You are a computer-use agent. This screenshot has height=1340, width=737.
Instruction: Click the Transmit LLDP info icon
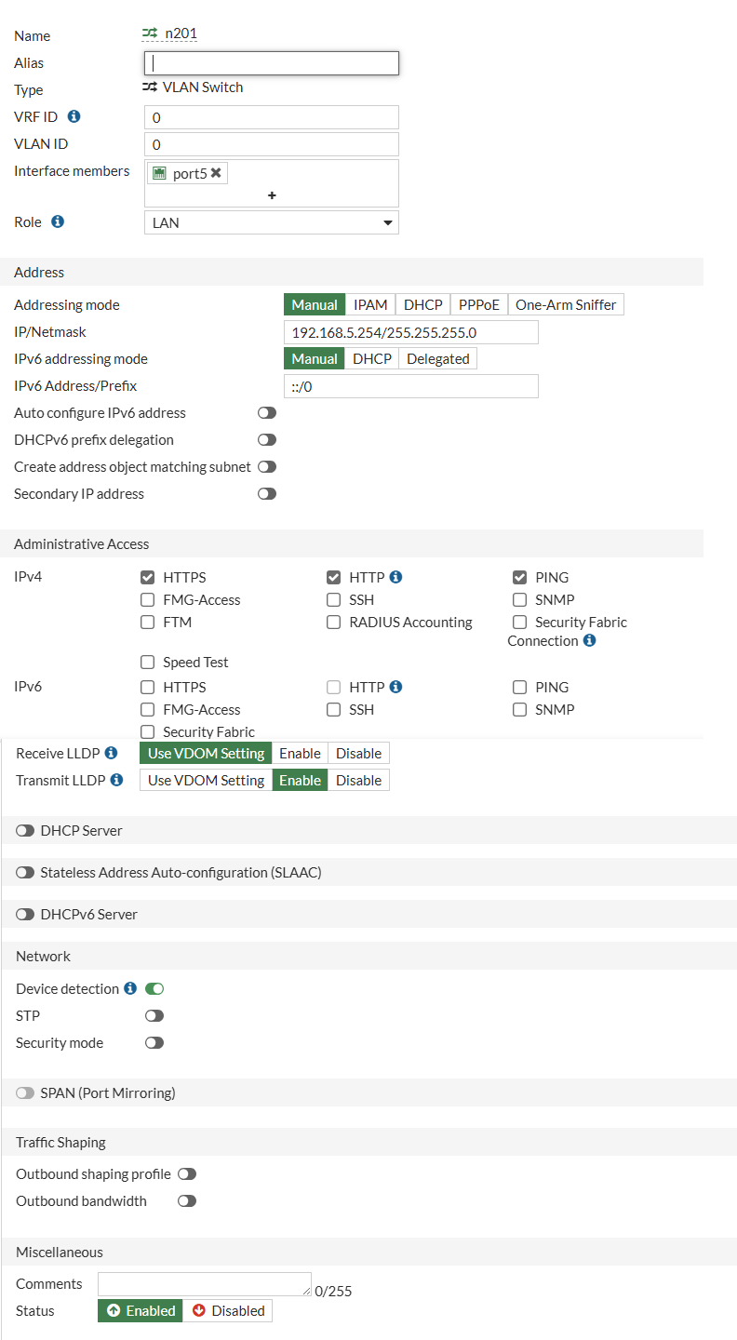[x=116, y=780]
